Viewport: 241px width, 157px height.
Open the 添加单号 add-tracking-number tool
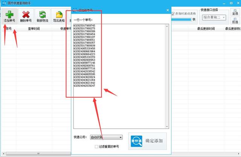coord(9,17)
